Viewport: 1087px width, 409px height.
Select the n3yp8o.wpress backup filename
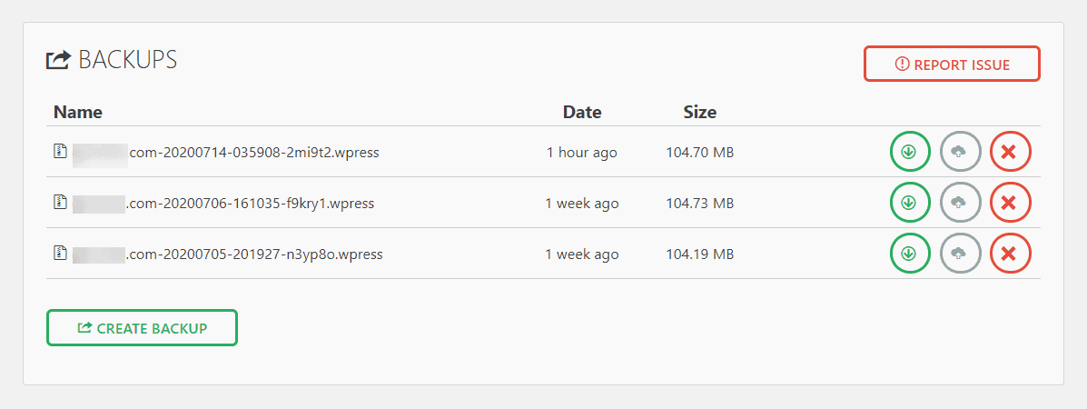point(254,254)
